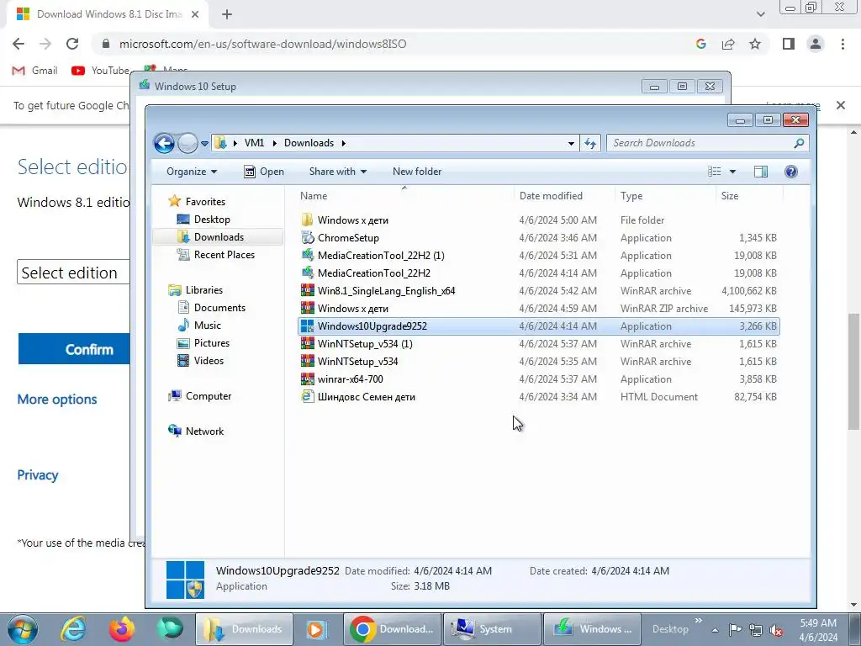Click the Explorer Forward arrow button
861x646 pixels.
pos(188,143)
